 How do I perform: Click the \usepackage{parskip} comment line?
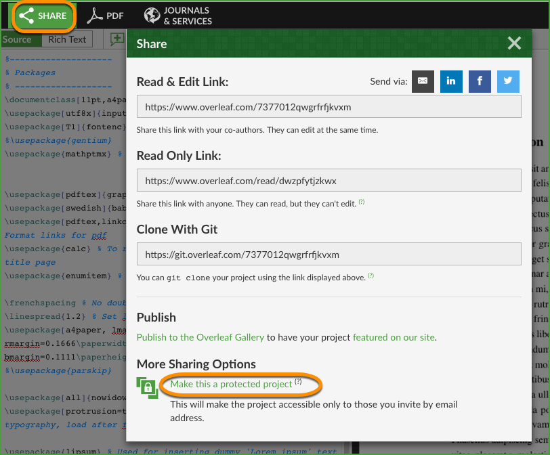pyautogui.click(x=58, y=370)
